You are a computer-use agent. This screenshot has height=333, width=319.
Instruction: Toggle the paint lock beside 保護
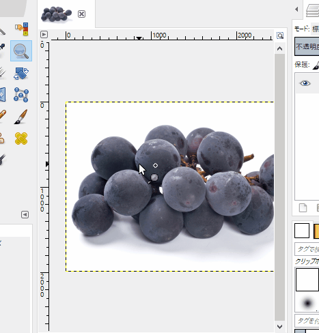point(316,65)
